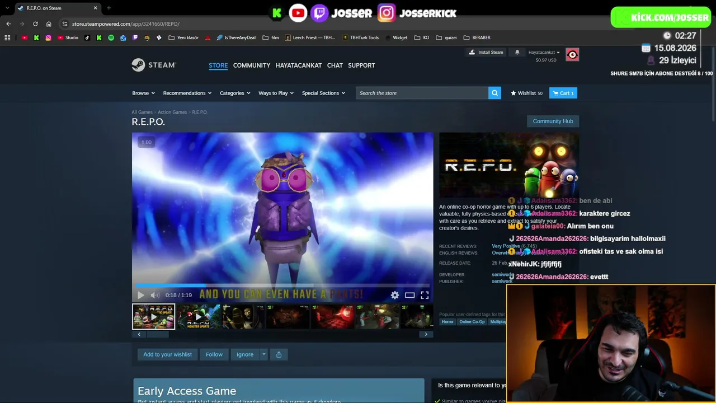Viewport: 716px width, 403px height.
Task: Open the Wishlist page
Action: click(x=526, y=93)
